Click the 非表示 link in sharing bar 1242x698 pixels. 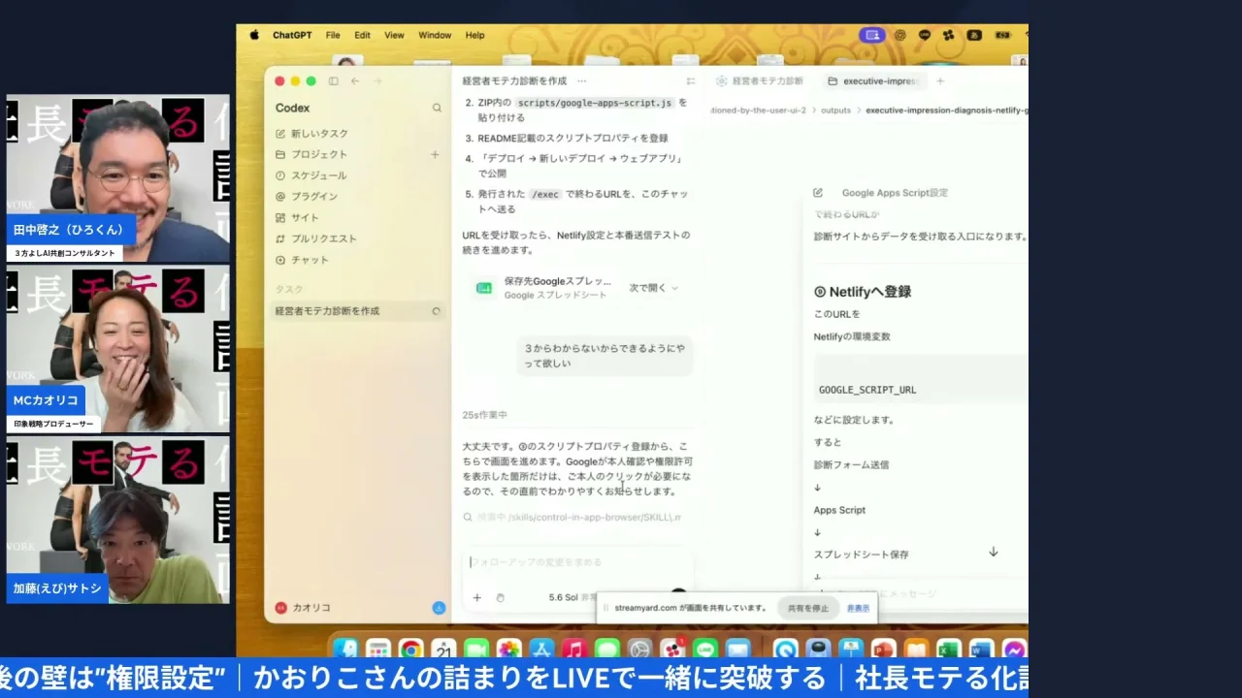[x=858, y=608]
